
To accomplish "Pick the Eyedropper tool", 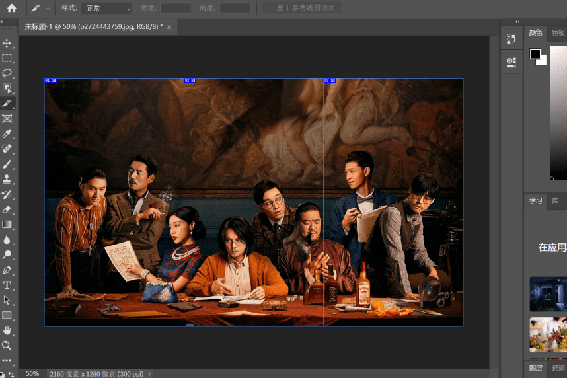I will [7, 134].
